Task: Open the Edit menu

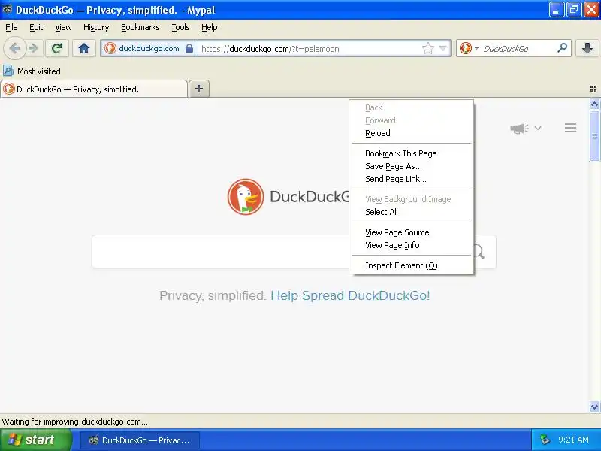Action: click(36, 27)
